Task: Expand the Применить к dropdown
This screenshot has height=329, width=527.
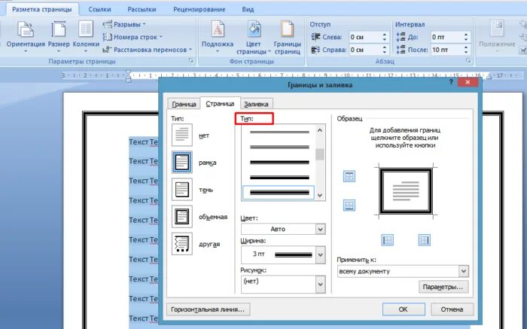Action: click(x=464, y=271)
